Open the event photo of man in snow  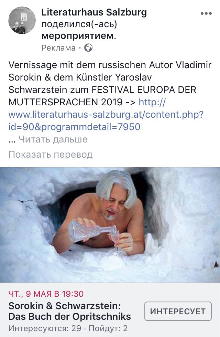110,225
